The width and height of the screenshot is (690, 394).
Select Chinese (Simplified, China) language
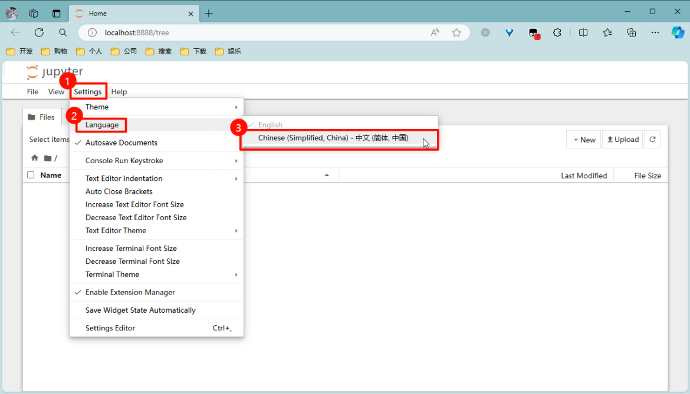[333, 138]
